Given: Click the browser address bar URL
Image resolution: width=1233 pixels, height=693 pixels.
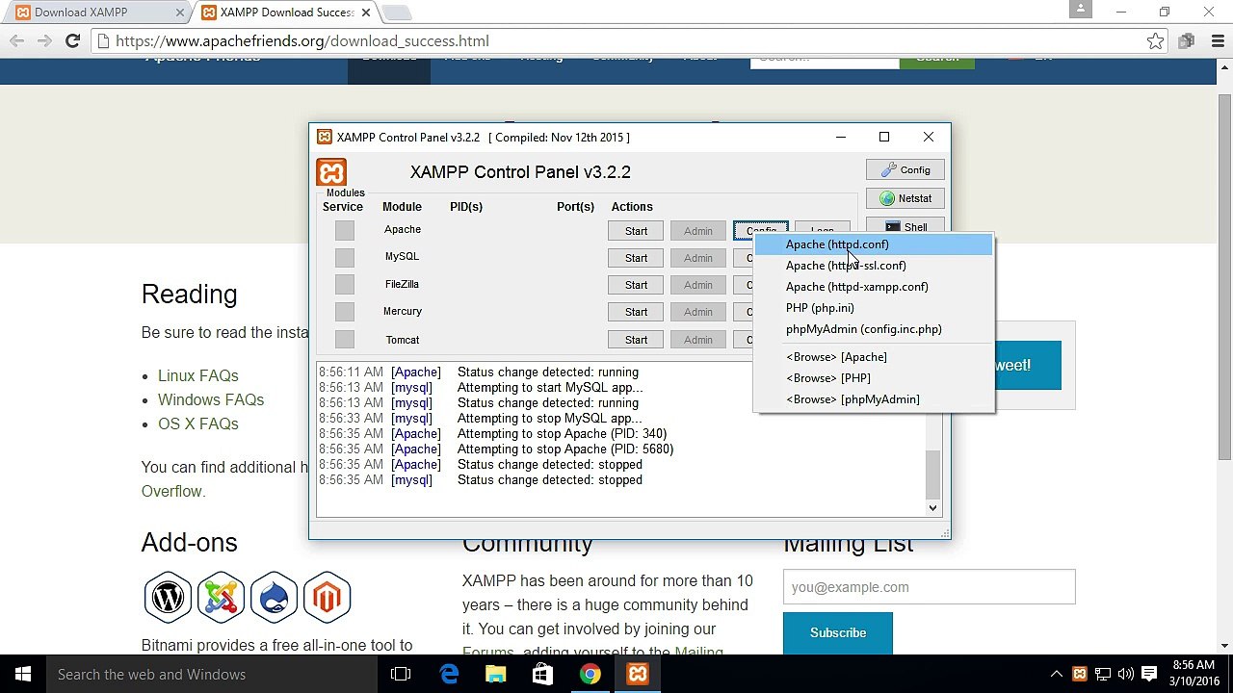Looking at the screenshot, I should click(302, 41).
